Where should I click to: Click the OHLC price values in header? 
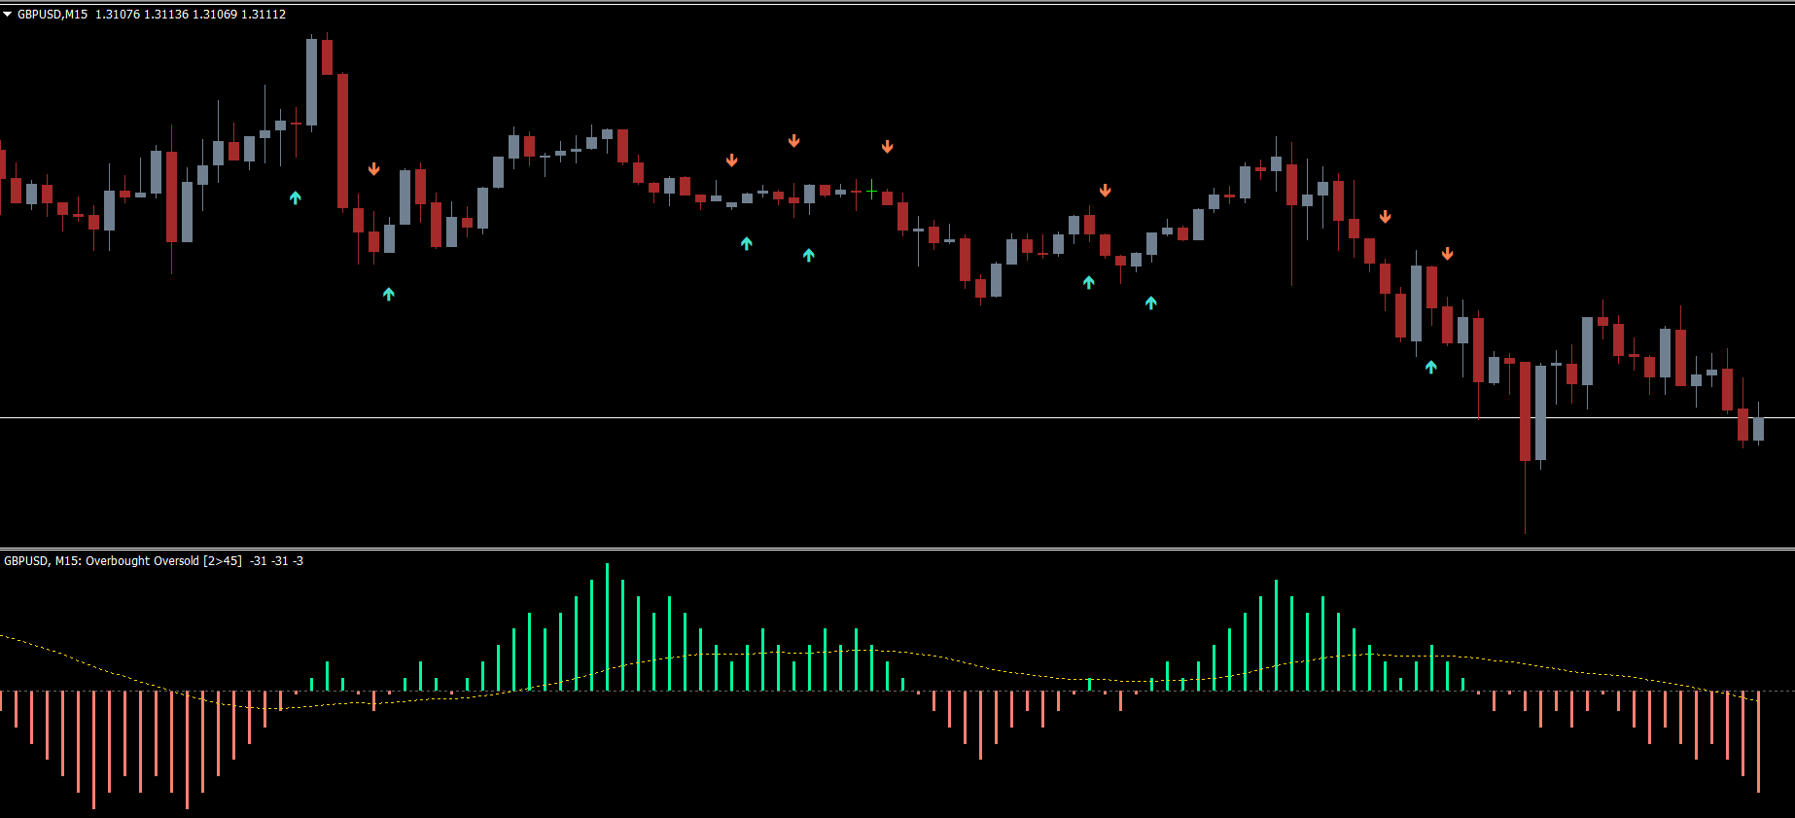[x=191, y=15]
